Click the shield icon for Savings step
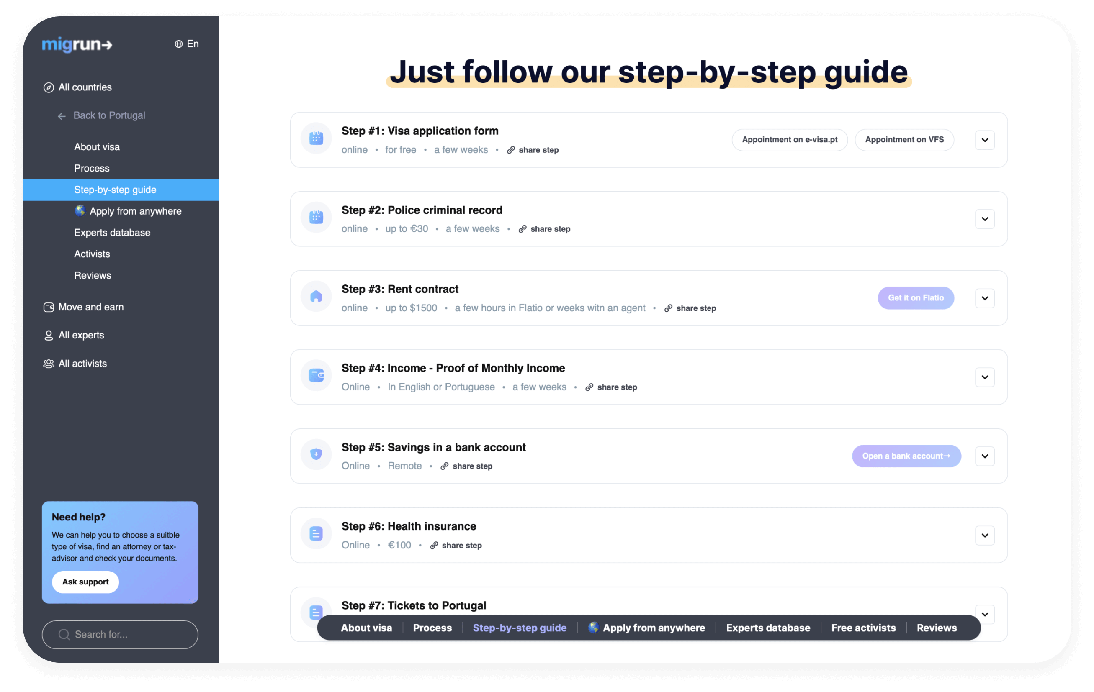 (316, 454)
